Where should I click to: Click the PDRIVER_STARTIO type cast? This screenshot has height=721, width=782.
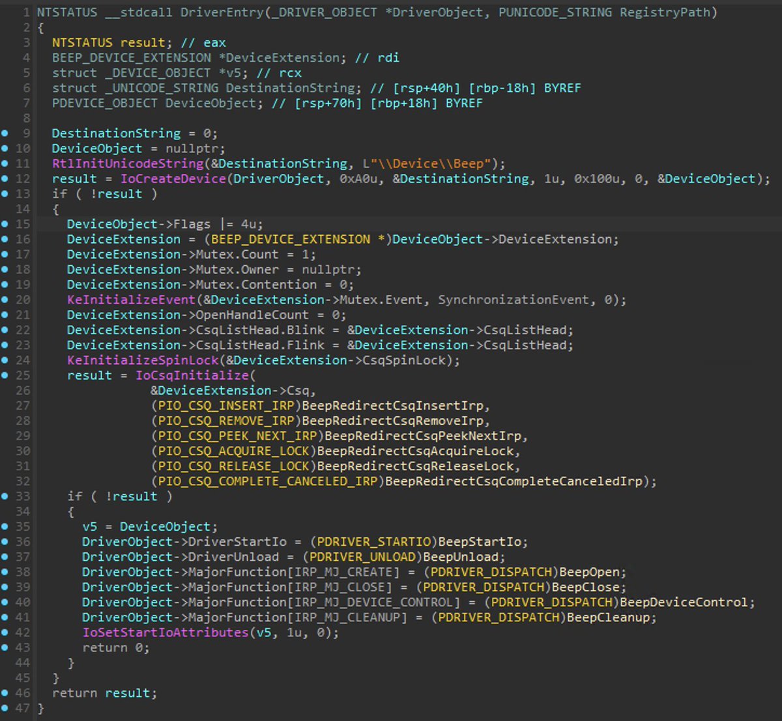(x=373, y=542)
